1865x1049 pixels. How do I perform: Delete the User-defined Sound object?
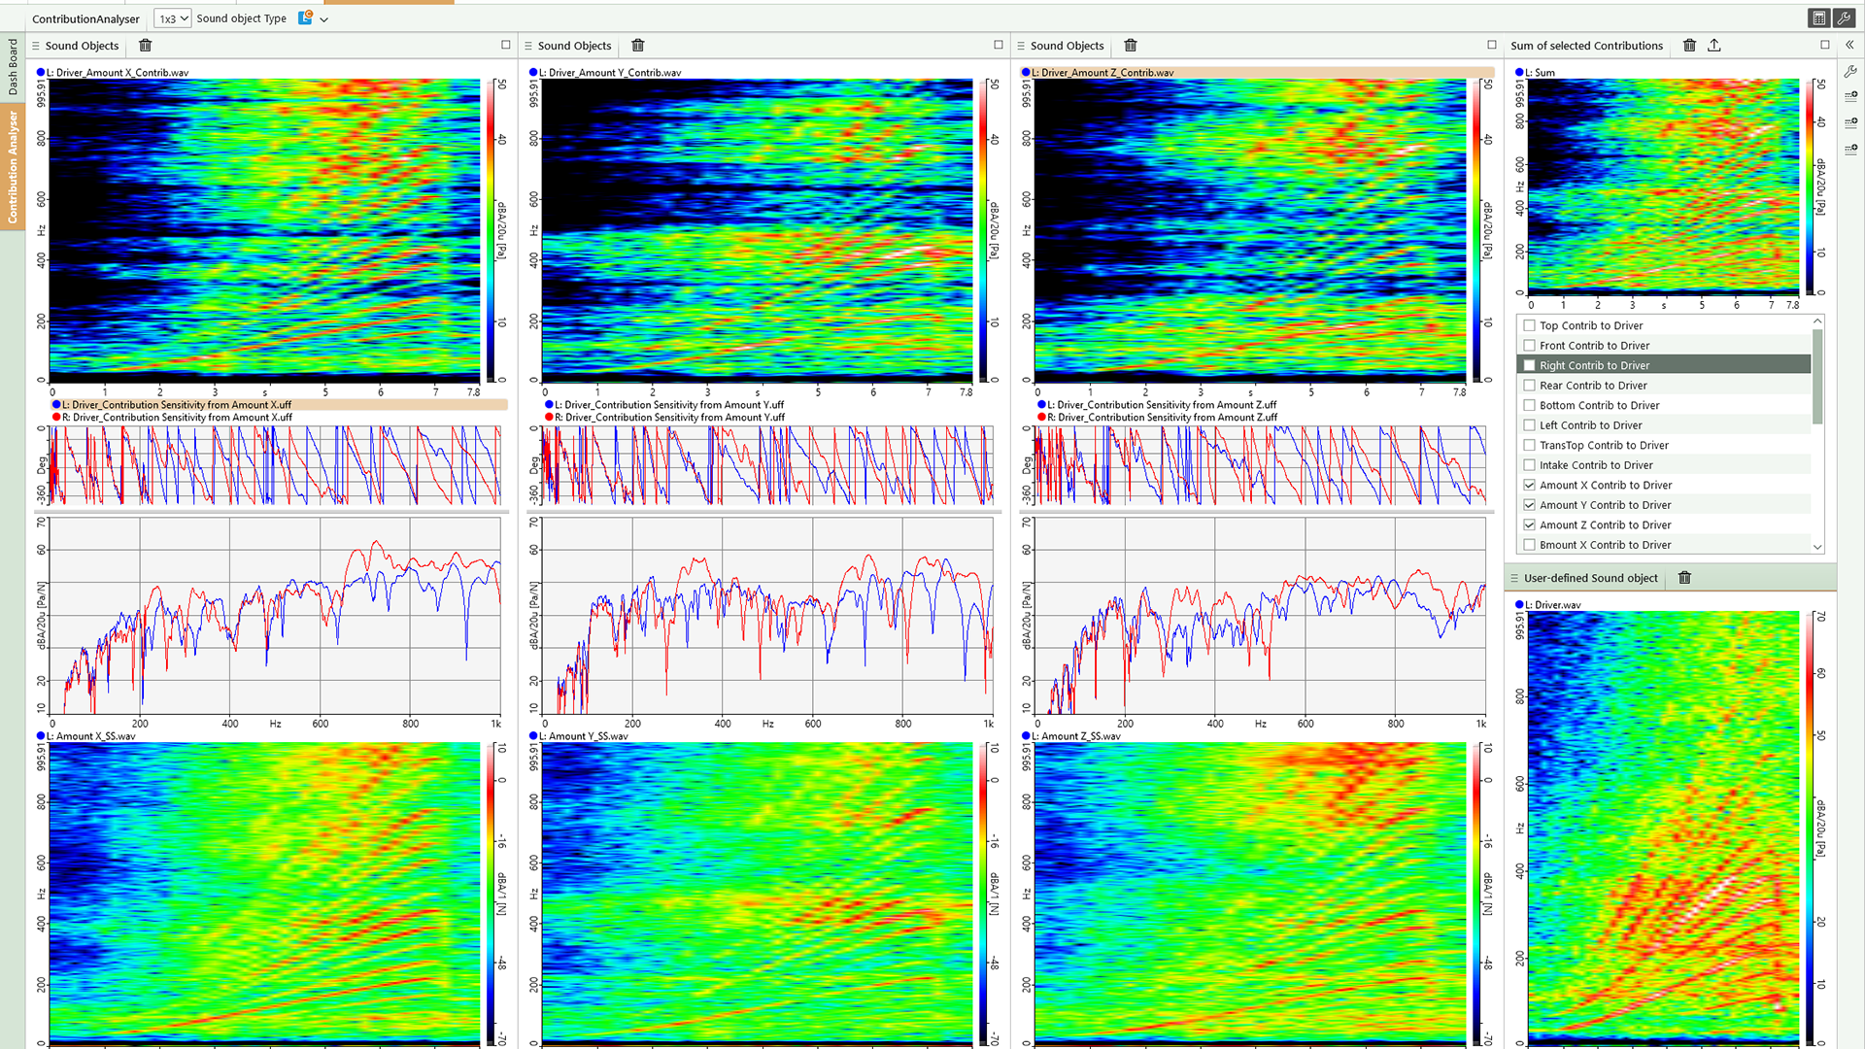1685,578
